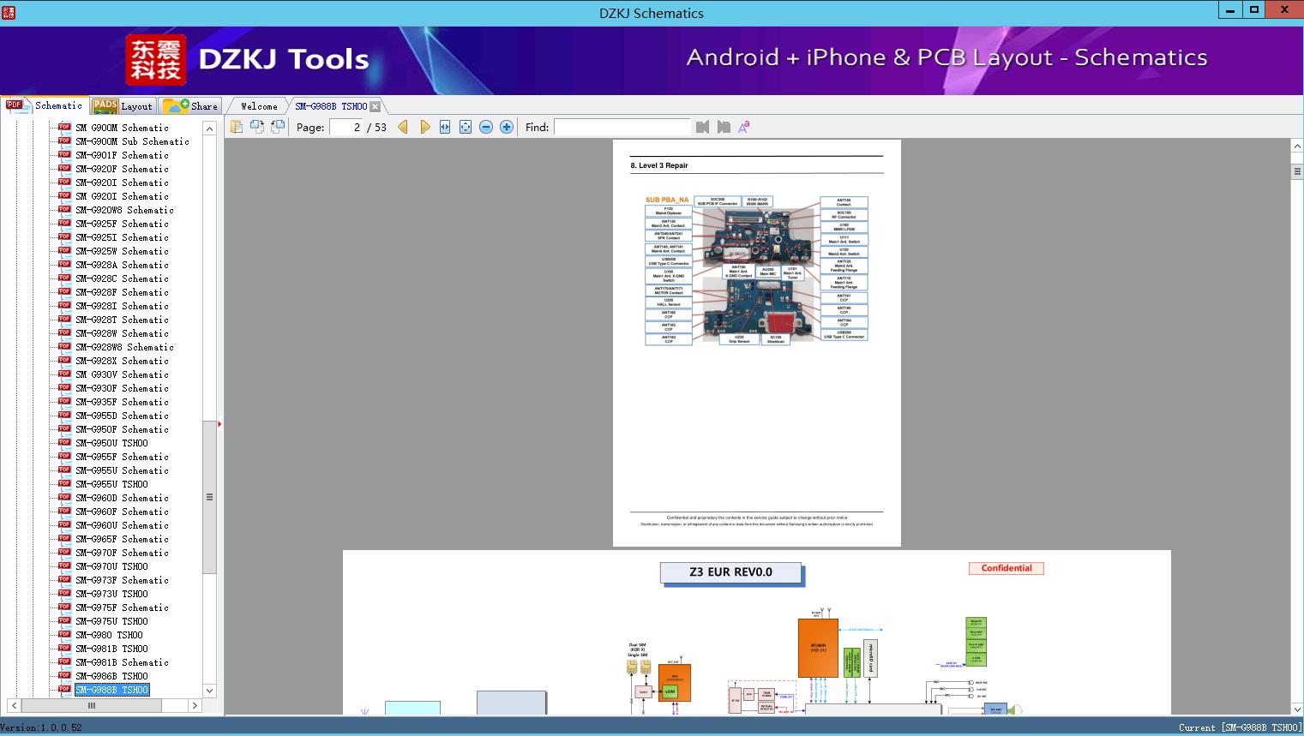
Task: Open SM-G928T Schematic
Action: [x=122, y=320]
